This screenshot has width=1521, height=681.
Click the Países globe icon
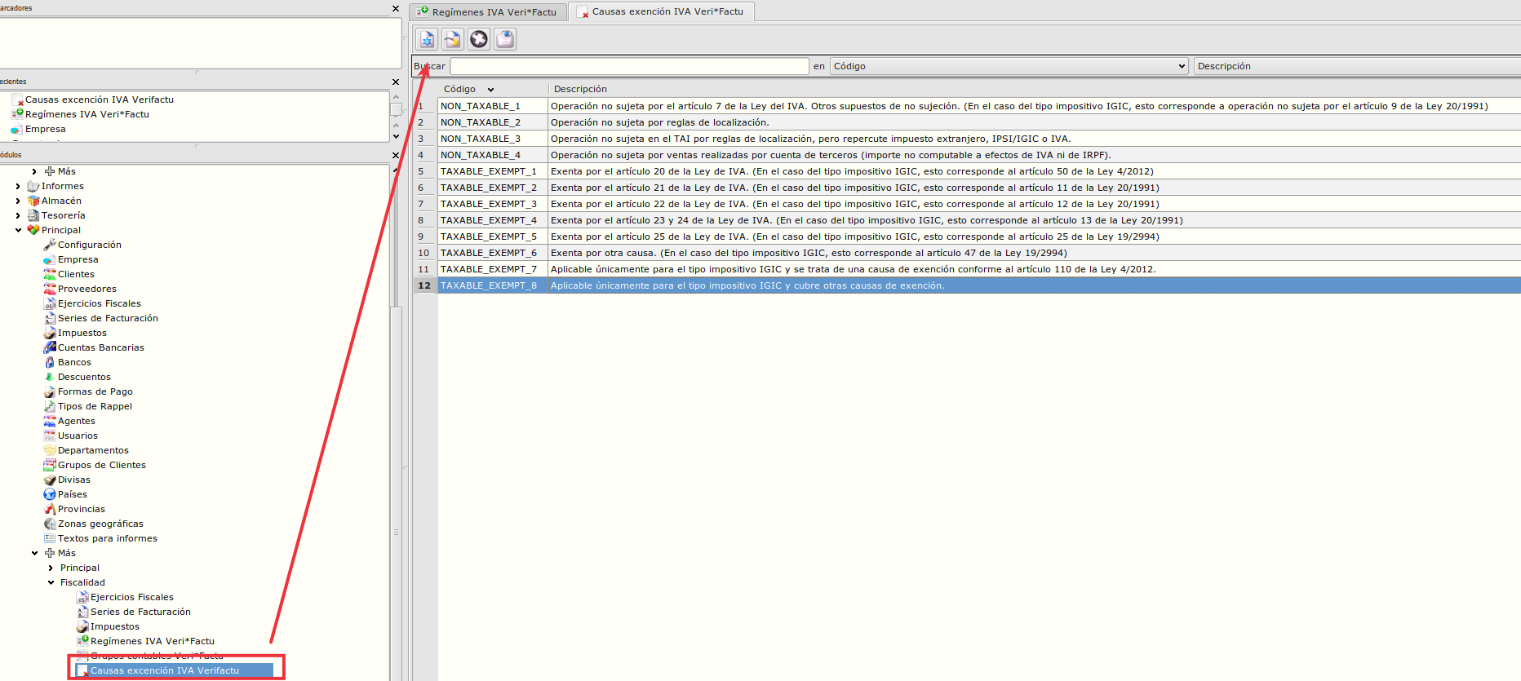pos(50,494)
